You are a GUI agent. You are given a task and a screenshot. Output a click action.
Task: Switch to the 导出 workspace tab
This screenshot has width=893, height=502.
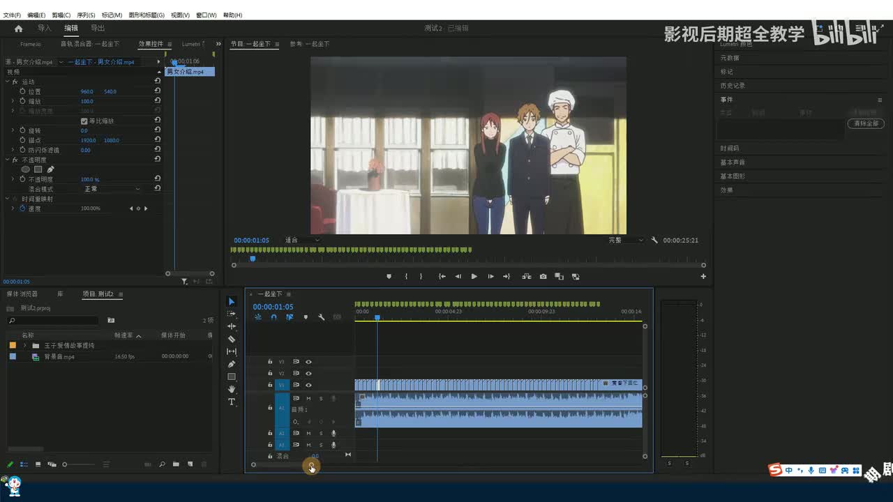coord(98,29)
